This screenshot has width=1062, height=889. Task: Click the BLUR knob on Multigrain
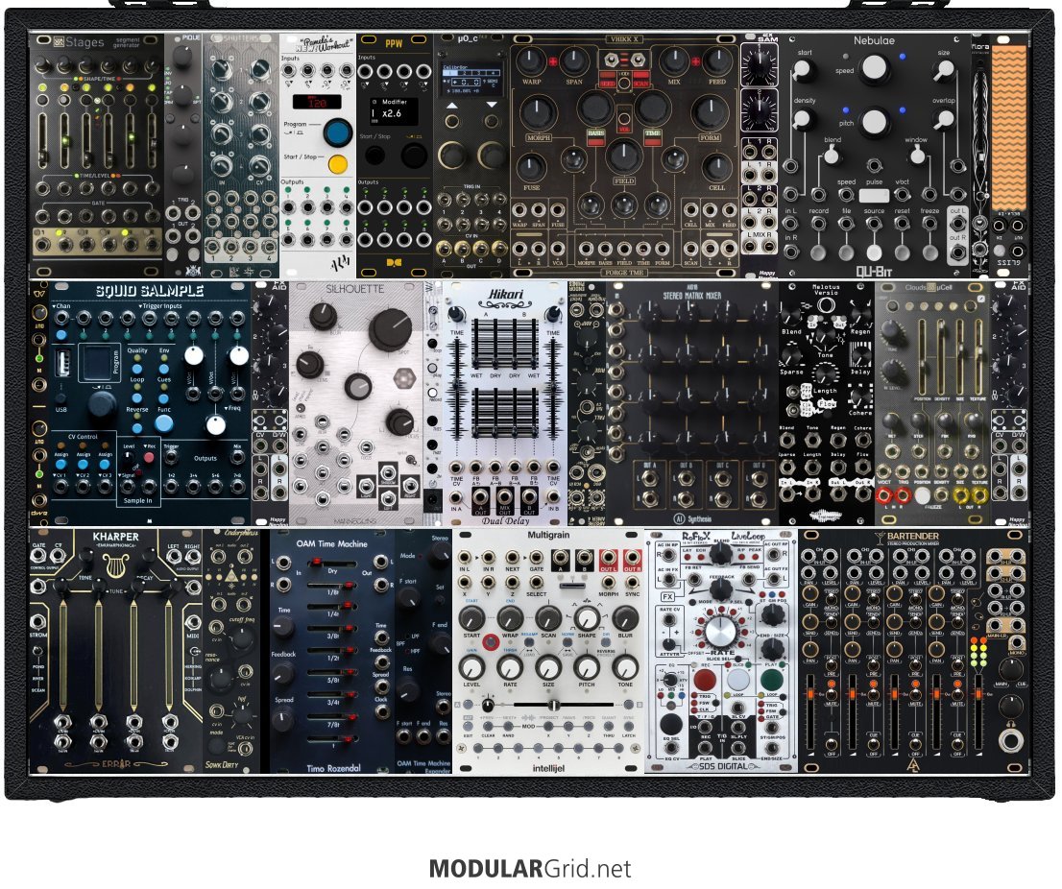click(625, 617)
